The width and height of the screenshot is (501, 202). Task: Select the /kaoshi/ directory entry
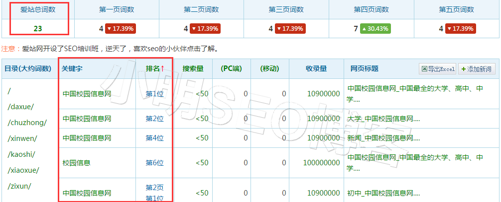(22, 154)
